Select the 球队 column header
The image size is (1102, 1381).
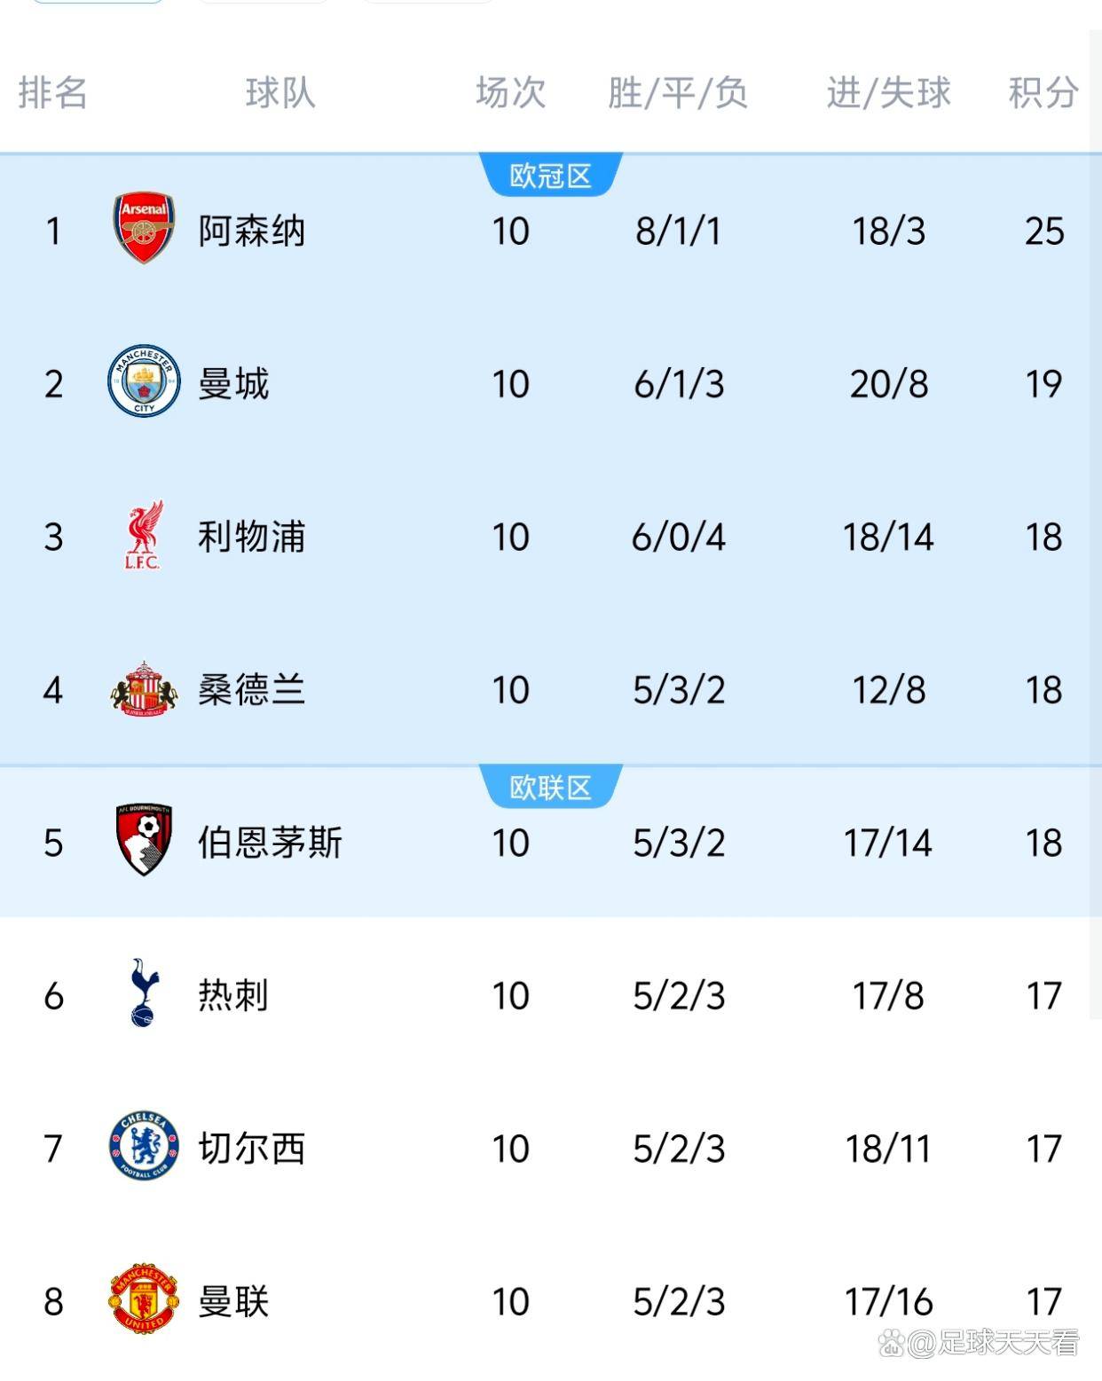(x=280, y=92)
